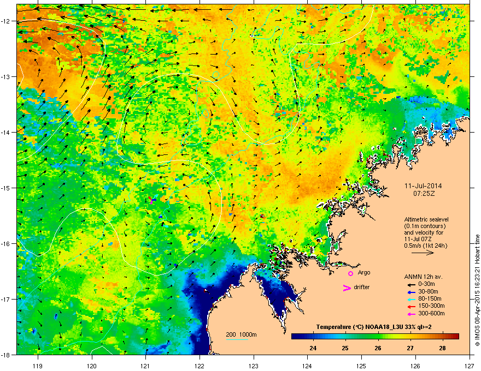Click the 24 tick label under colorbar
This screenshot has height=371, width=481.
313,348
